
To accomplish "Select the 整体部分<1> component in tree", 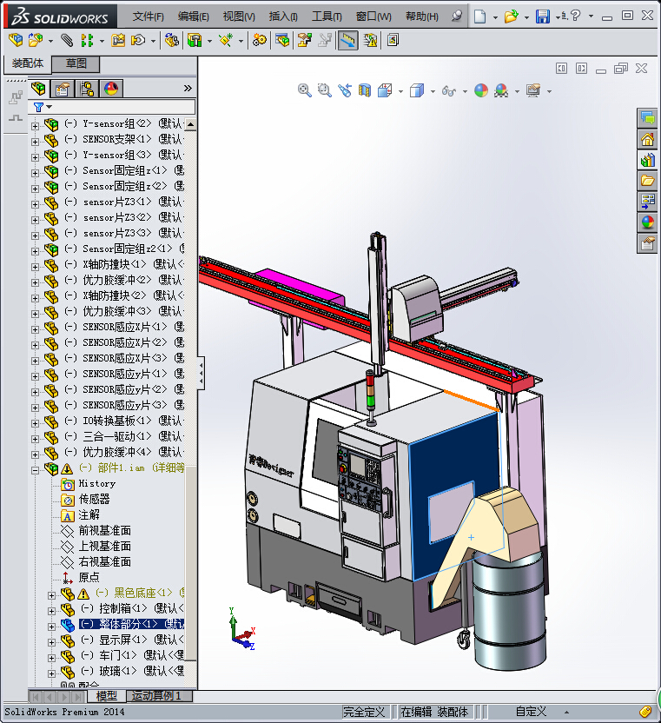I will click(x=131, y=624).
